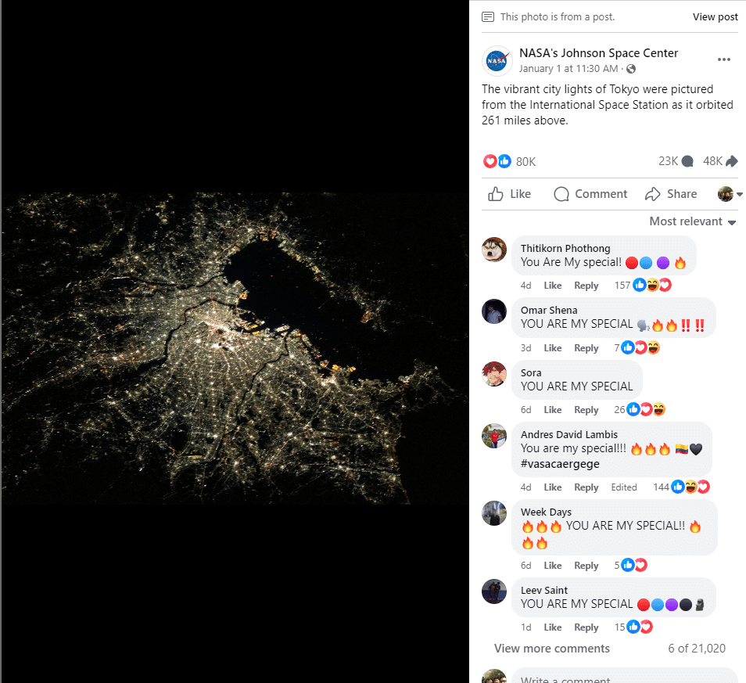This screenshot has width=746, height=683.
Task: Click the Share action on the post
Action: click(671, 194)
